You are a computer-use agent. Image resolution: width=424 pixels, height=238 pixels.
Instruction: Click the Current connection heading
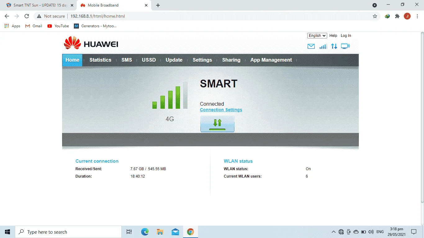(97, 161)
